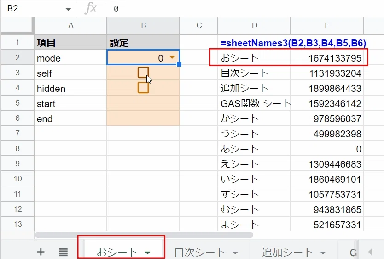Select column B header
The width and height of the screenshot is (384, 259).
(x=143, y=25)
